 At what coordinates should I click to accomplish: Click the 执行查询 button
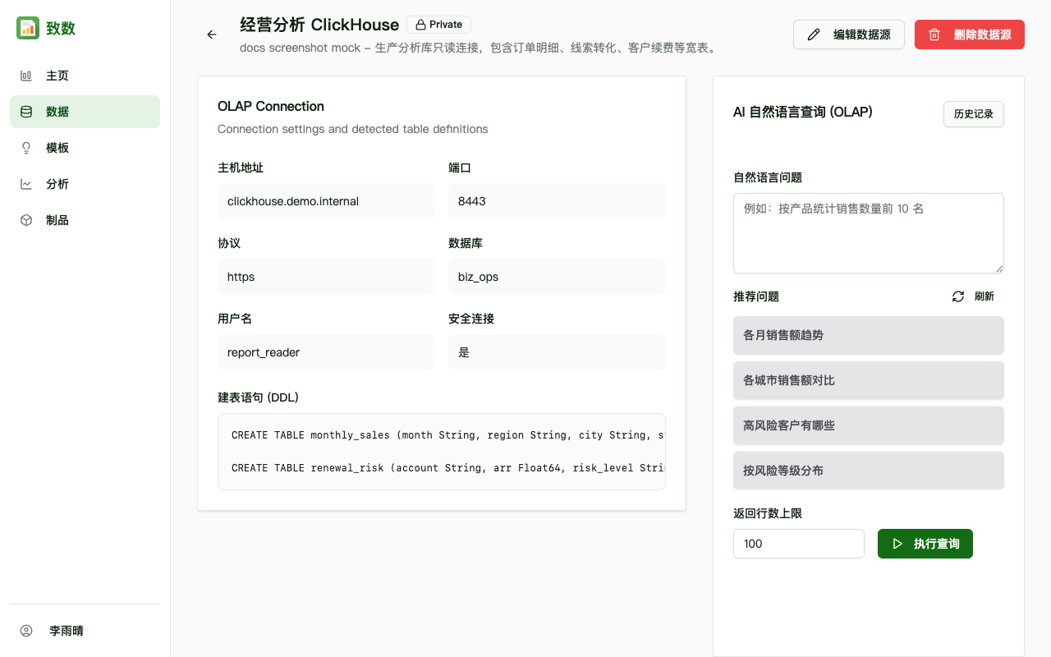[925, 544]
